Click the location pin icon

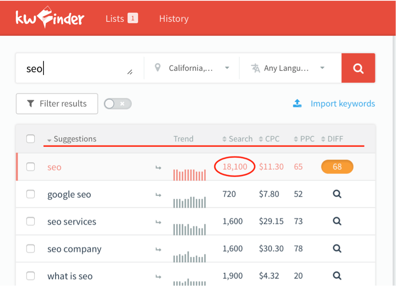(x=157, y=68)
